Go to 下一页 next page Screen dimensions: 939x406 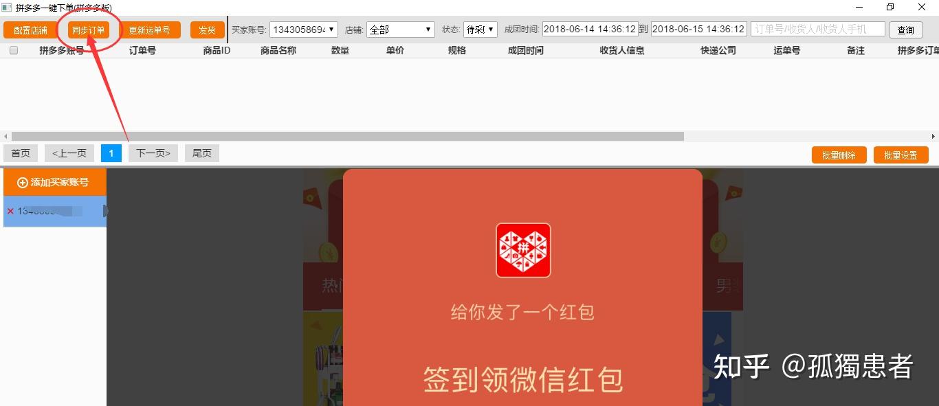(x=153, y=153)
